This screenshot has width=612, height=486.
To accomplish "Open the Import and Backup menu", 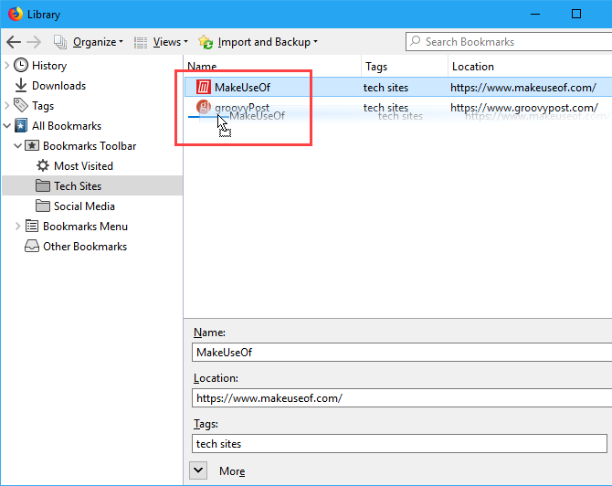I will tap(258, 42).
